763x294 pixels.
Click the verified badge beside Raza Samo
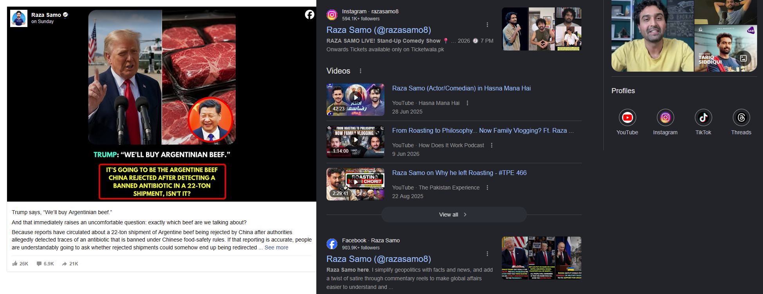pyautogui.click(x=66, y=14)
